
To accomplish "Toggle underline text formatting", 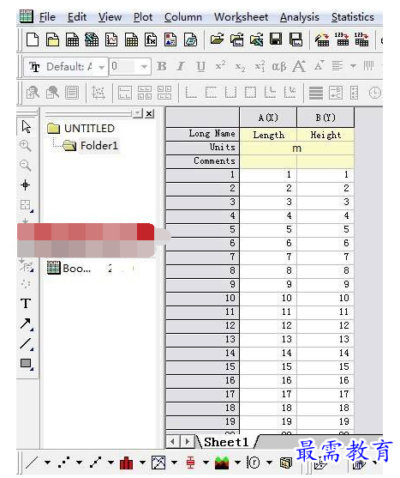I will [x=200, y=66].
